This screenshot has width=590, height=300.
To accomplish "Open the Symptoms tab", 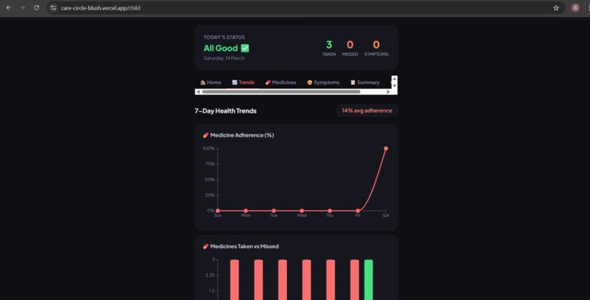I will point(324,83).
